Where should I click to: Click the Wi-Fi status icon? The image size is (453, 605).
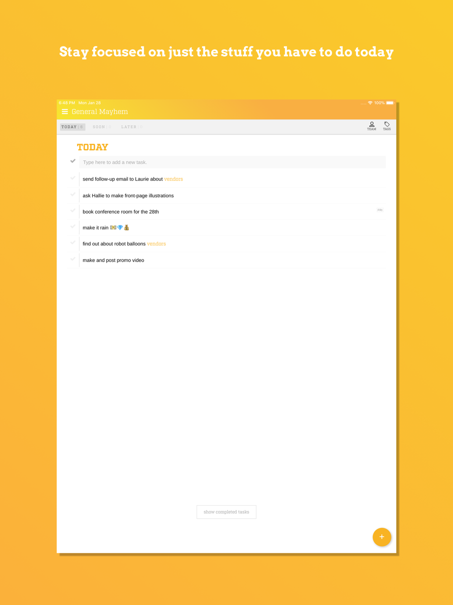370,103
